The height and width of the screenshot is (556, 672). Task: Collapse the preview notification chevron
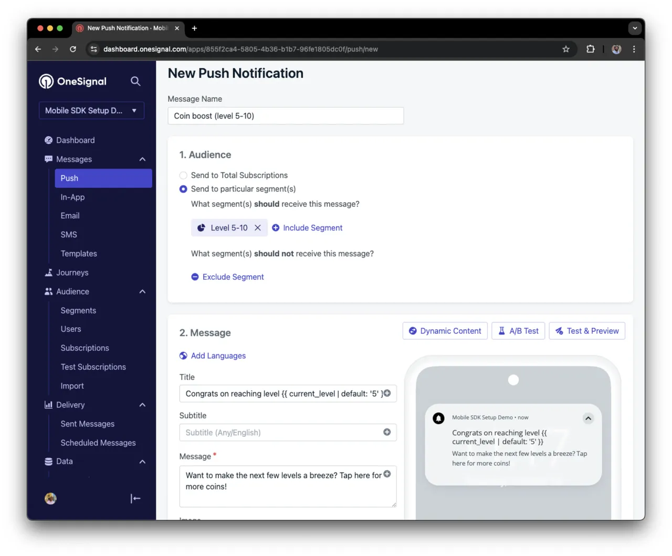[588, 418]
